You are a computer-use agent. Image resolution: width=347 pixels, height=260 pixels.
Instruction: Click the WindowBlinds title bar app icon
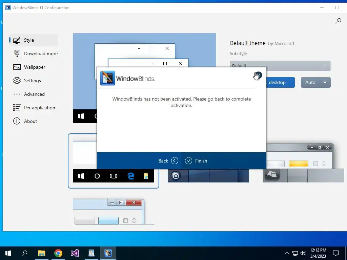[8, 7]
